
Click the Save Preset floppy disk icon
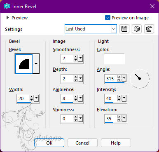point(124,29)
